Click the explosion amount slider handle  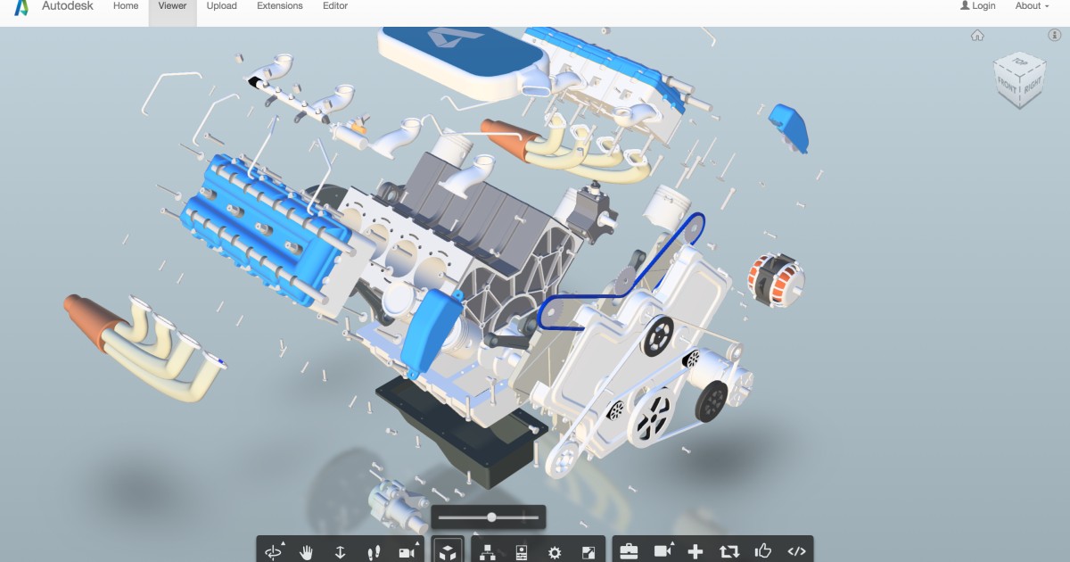[491, 517]
